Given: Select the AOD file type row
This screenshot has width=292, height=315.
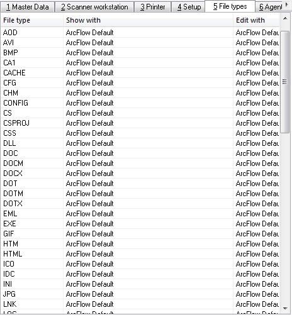Looking at the screenshot, I should 140,33.
